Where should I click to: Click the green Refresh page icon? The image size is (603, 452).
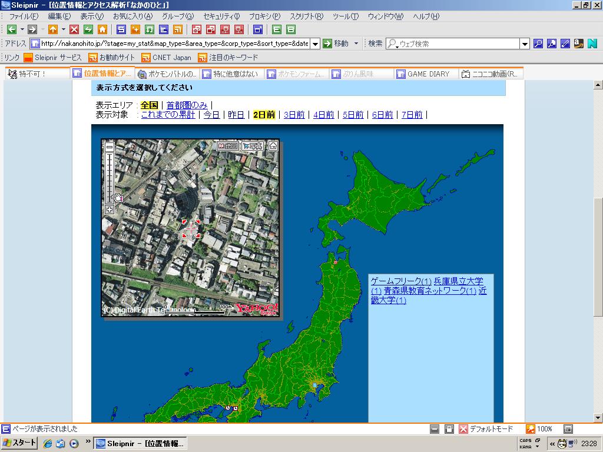(88, 29)
